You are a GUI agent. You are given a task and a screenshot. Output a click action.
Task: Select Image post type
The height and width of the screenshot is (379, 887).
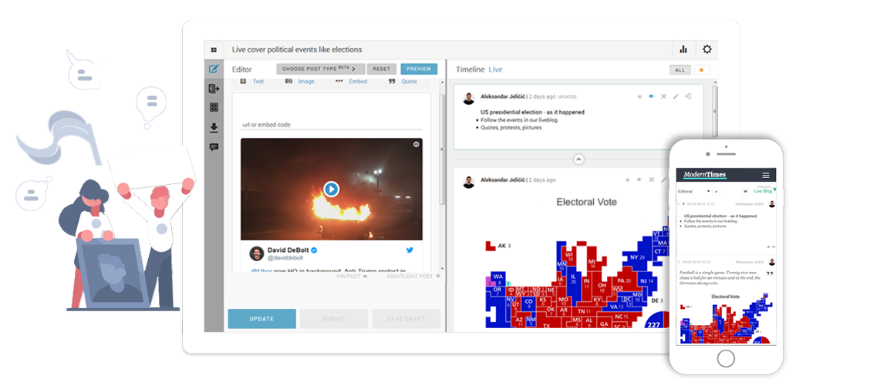(x=300, y=82)
